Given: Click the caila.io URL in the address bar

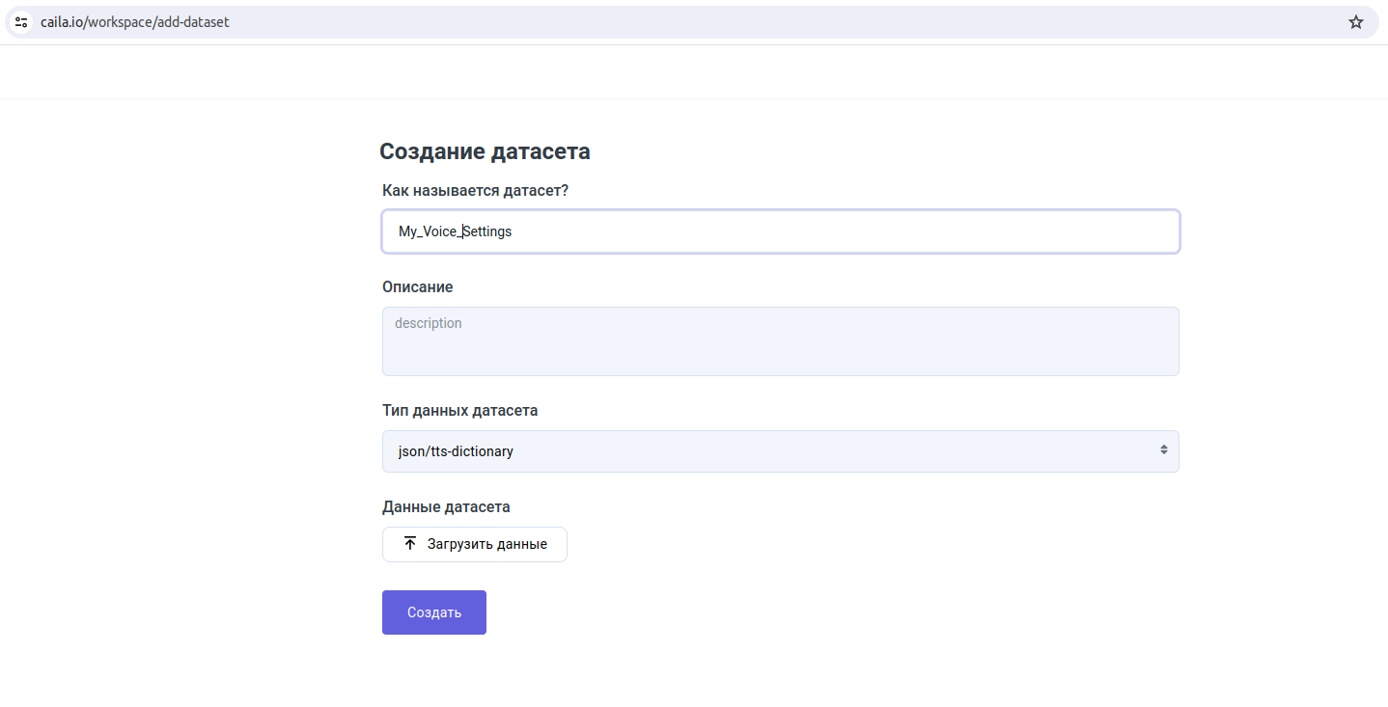Looking at the screenshot, I should pyautogui.click(x=135, y=22).
